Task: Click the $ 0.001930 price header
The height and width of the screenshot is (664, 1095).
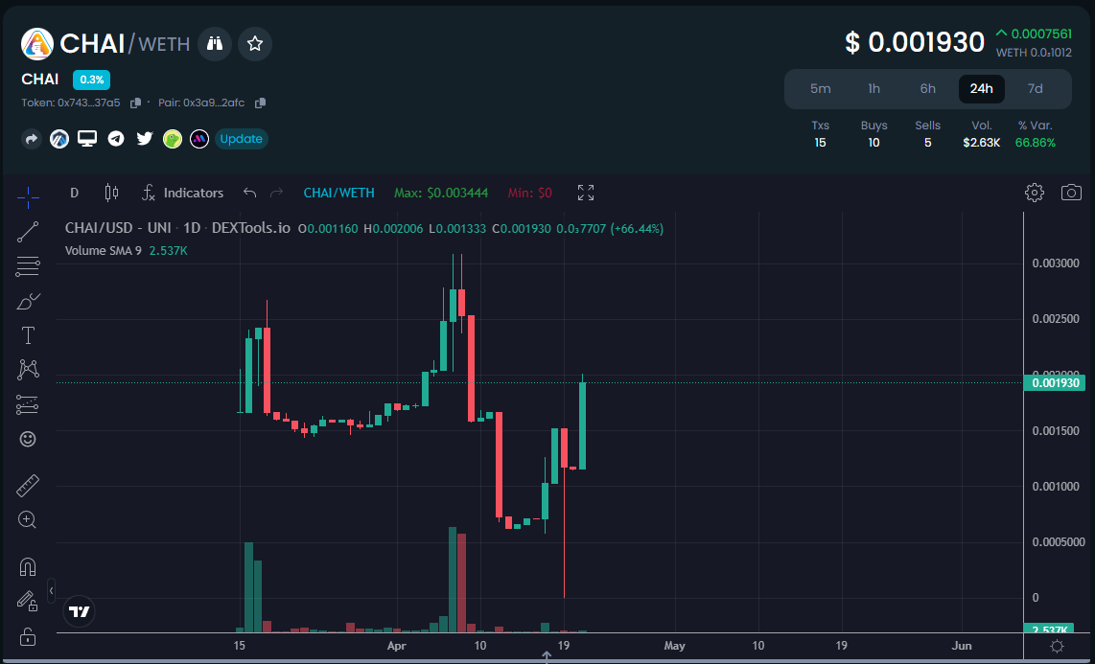Action: [915, 42]
